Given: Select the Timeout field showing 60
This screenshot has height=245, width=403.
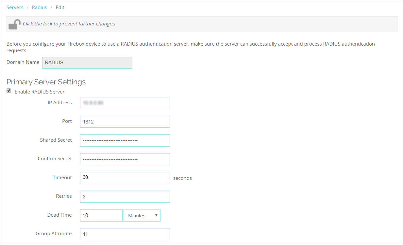Looking at the screenshot, I should (x=125, y=178).
